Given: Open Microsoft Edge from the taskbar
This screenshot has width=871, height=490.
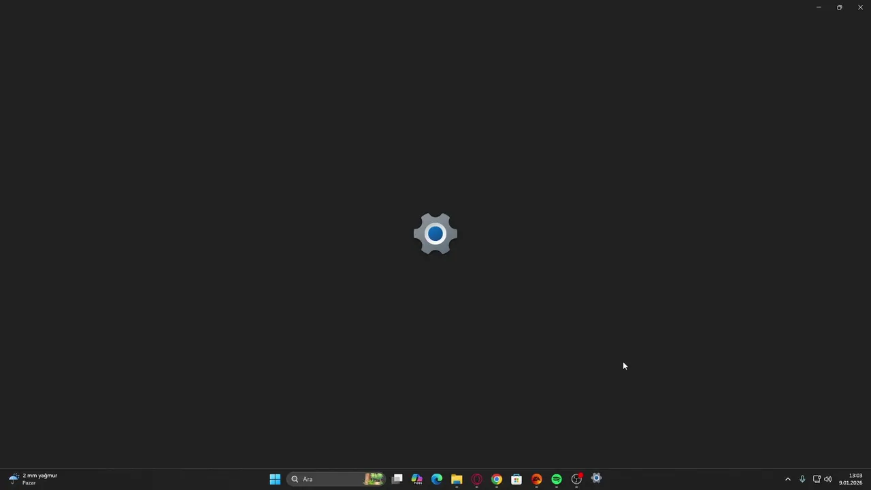Looking at the screenshot, I should point(437,479).
